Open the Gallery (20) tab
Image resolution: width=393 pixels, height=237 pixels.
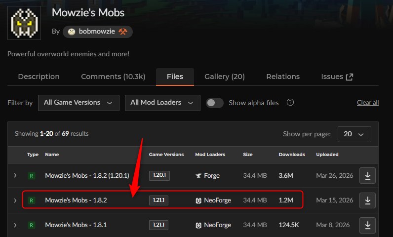click(x=225, y=77)
